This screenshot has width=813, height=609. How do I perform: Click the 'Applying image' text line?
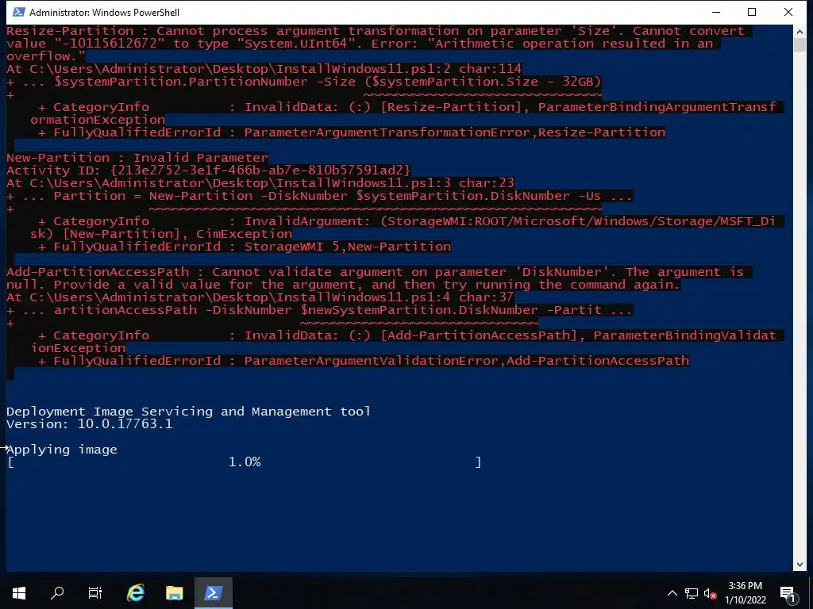62,449
